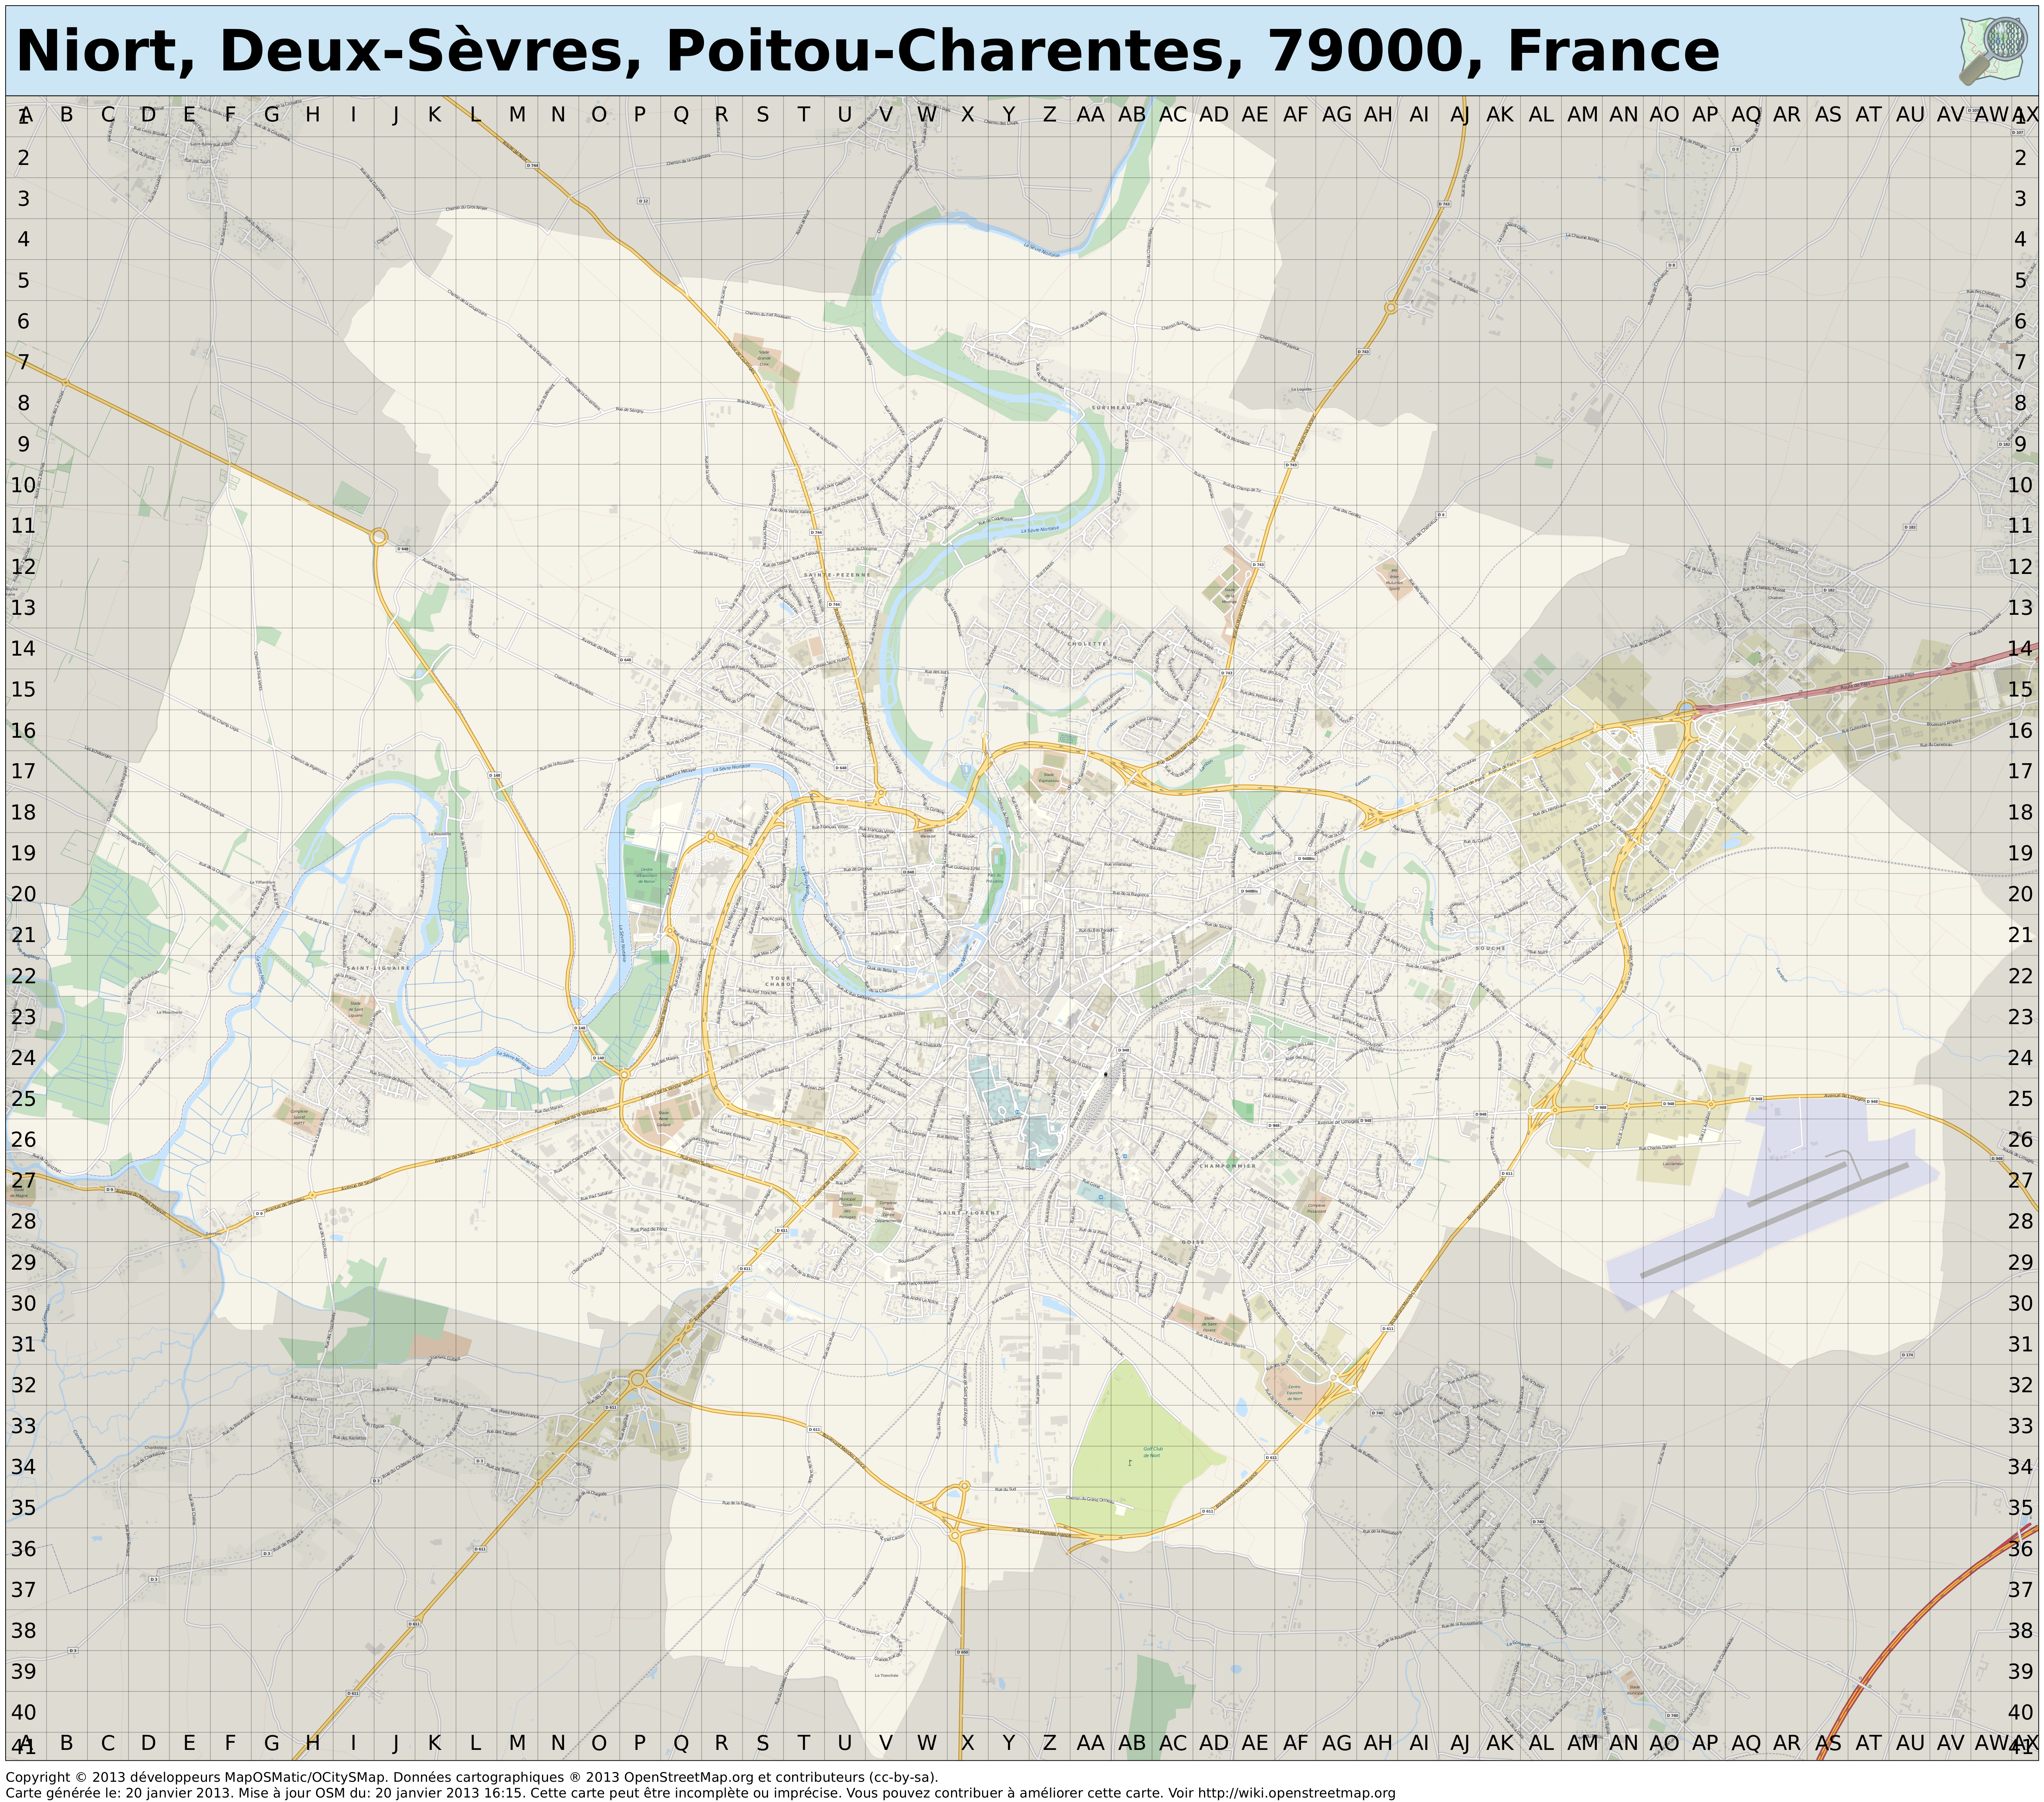Screen dimensions: 2044x1802
Task: Click the 'SURIMEAU' district label
Action: point(1111,408)
